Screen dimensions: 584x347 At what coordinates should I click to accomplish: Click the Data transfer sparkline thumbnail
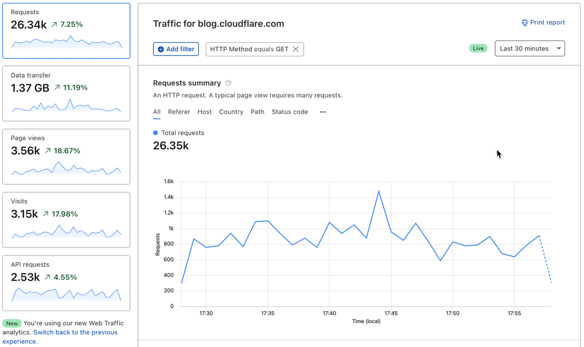(67, 106)
